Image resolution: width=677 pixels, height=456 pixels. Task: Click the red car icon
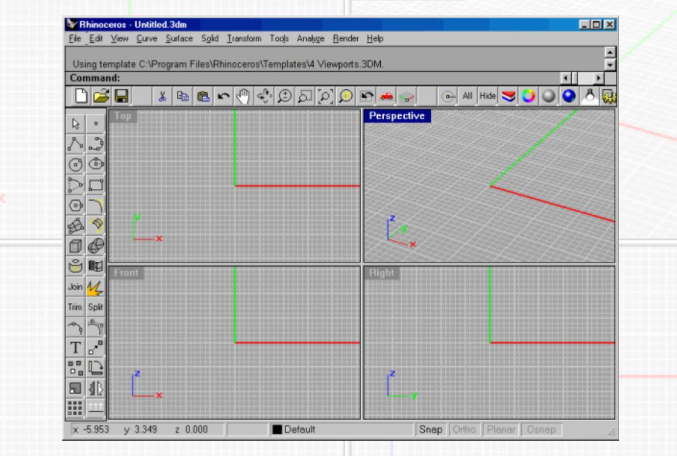386,96
